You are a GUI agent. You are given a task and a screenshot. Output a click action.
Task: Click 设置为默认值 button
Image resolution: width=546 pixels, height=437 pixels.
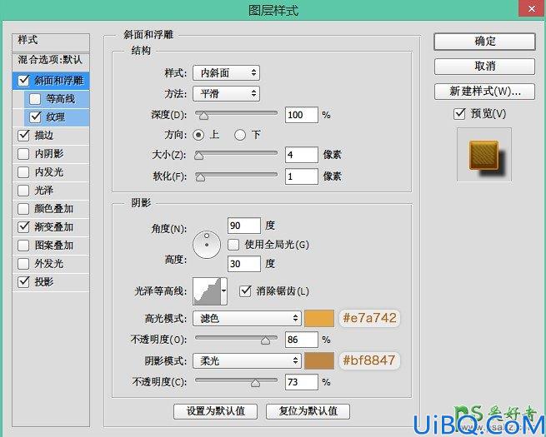click(x=216, y=411)
